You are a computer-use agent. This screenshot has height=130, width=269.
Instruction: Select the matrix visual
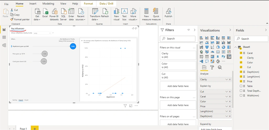point(213,56)
